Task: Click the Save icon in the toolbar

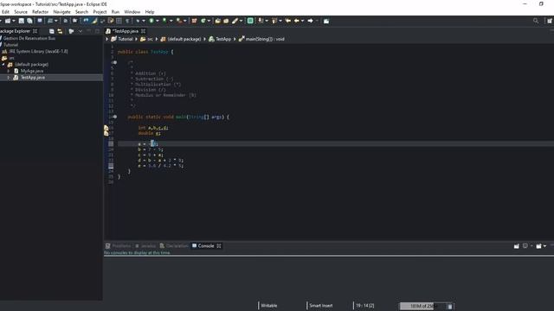Action: [21, 21]
